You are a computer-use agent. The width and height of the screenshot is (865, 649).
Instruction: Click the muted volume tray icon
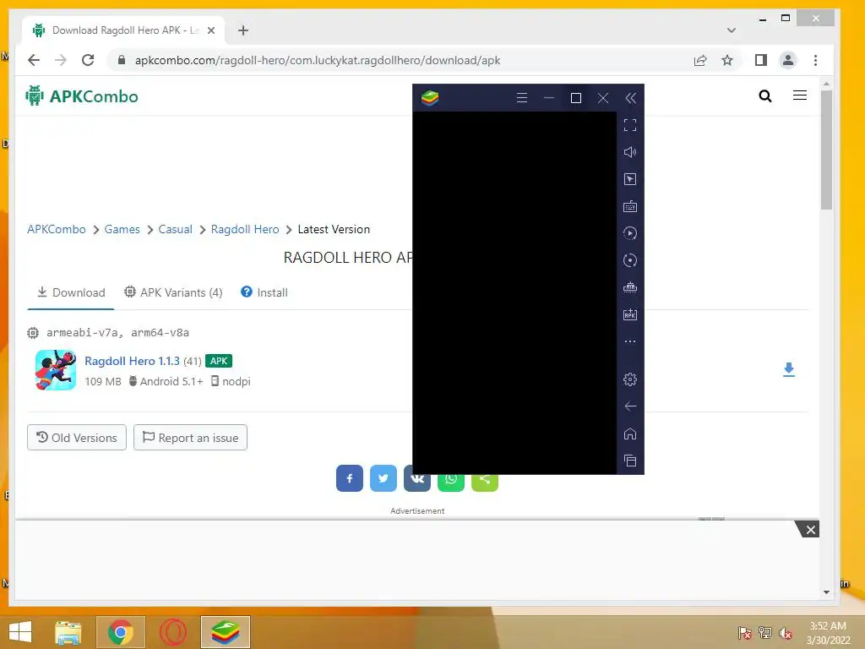point(786,633)
